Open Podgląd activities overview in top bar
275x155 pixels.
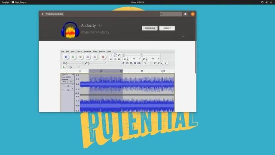click(x=5, y=2)
